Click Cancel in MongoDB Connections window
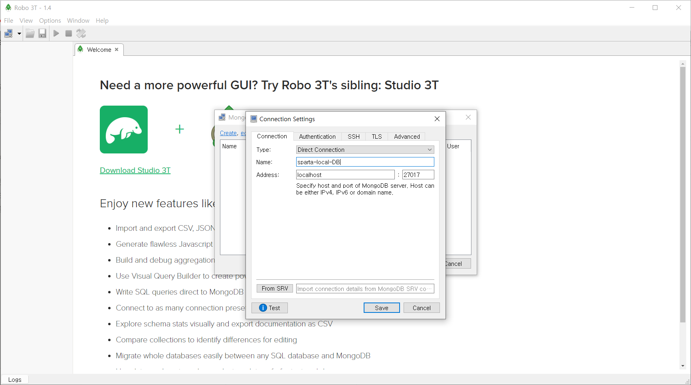This screenshot has width=691, height=385. tap(458, 263)
